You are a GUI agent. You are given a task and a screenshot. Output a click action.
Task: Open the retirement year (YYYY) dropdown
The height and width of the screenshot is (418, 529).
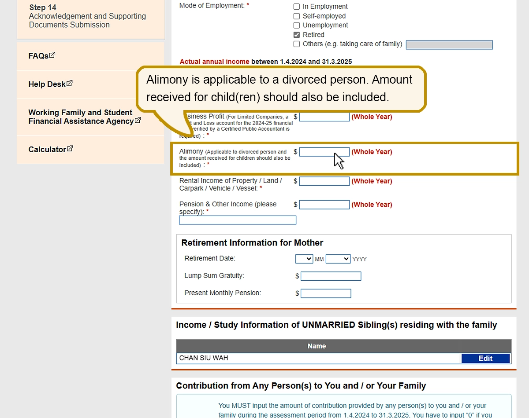pyautogui.click(x=338, y=259)
